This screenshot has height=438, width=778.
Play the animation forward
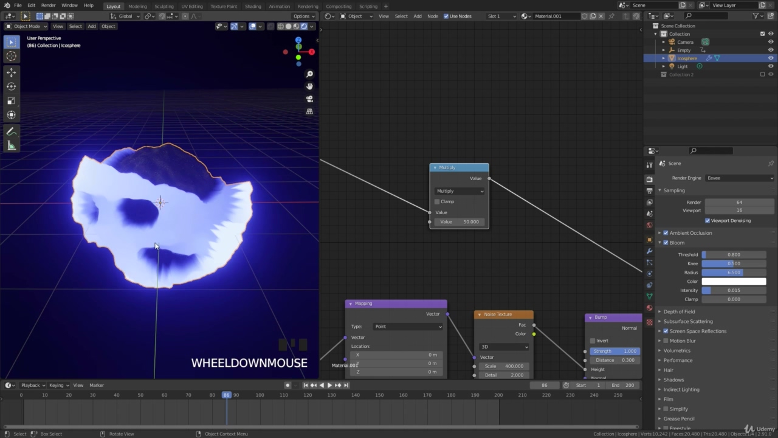[329, 385]
